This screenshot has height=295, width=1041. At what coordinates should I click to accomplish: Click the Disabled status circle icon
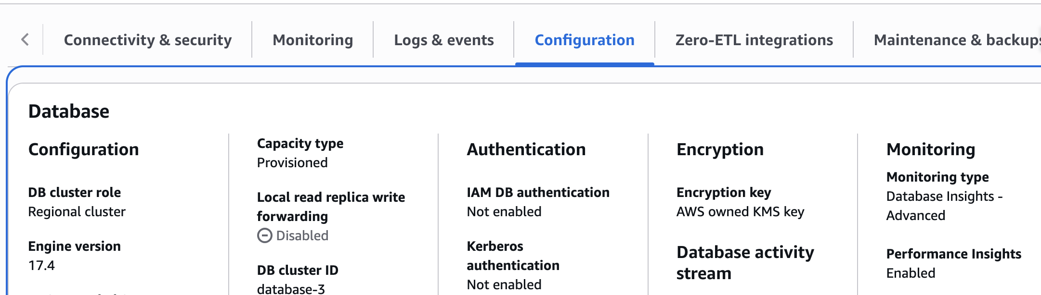pyautogui.click(x=264, y=235)
